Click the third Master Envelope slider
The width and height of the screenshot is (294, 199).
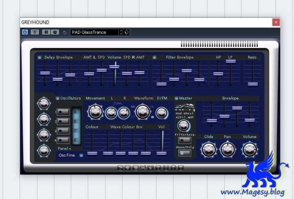point(237,108)
